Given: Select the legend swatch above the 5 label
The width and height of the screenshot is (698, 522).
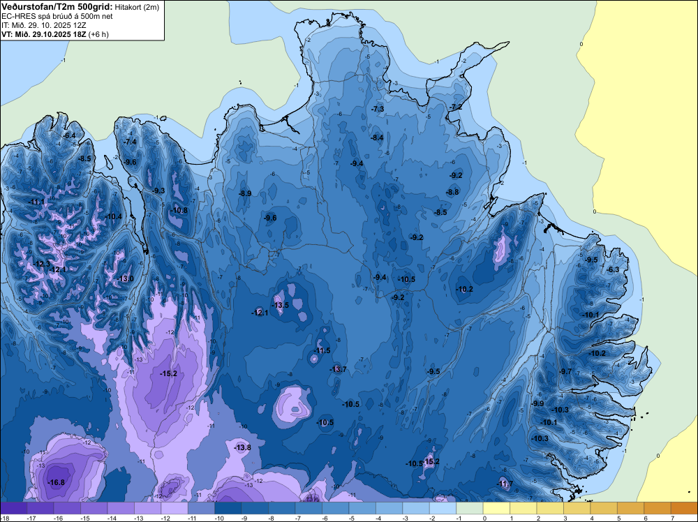Looking at the screenshot, I should (x=631, y=508).
